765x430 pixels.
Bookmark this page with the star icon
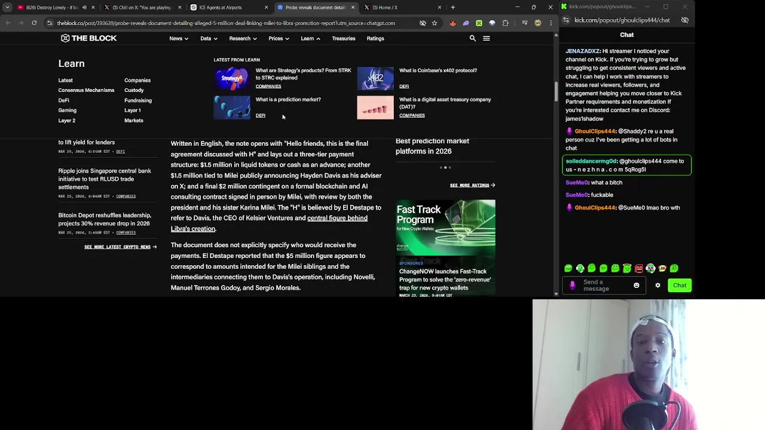(x=434, y=23)
